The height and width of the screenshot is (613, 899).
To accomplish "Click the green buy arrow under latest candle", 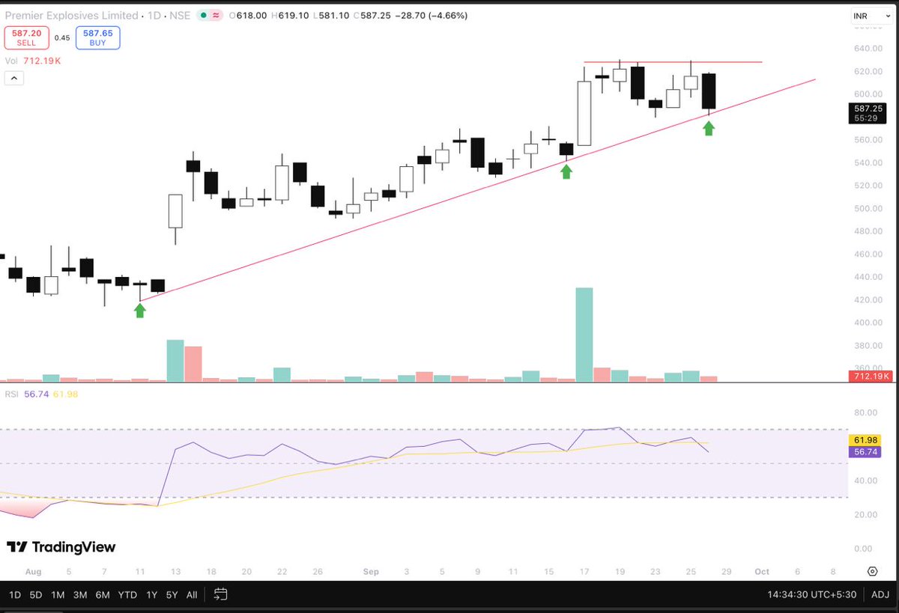I will [709, 129].
